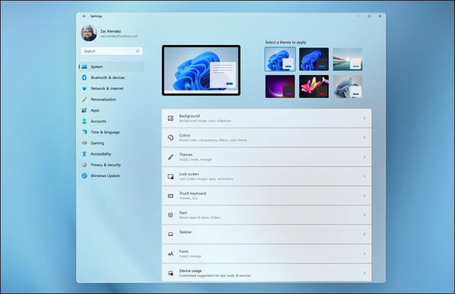
Task: Open the Colors settings row
Action: 266,138
